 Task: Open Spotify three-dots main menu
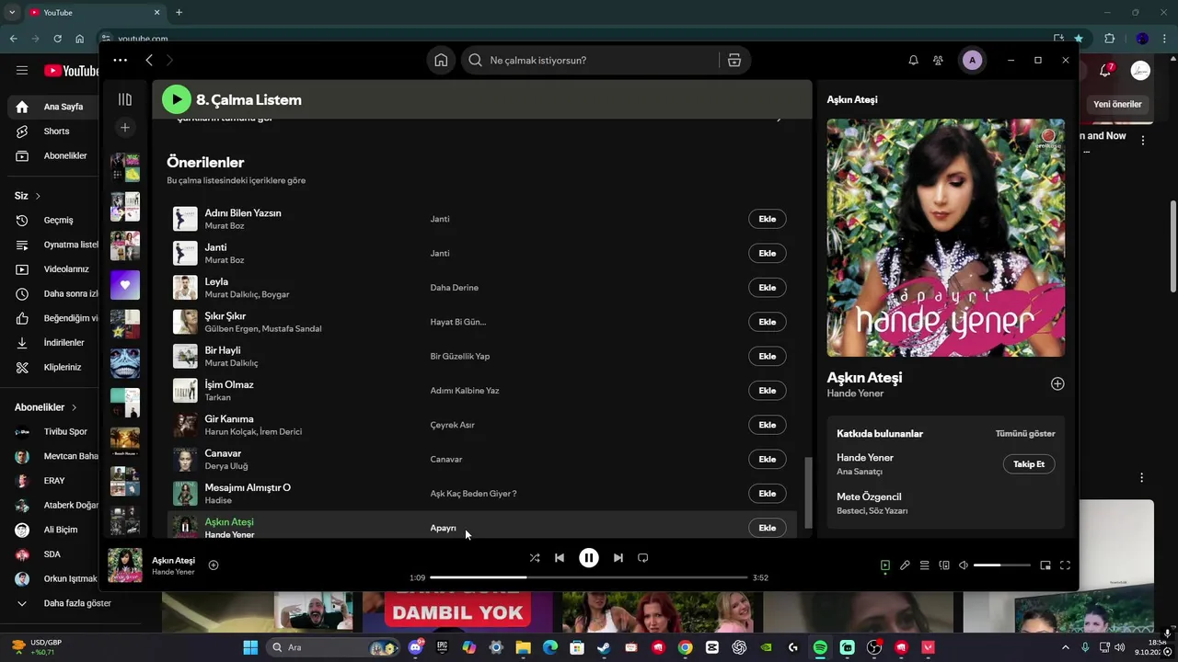[121, 60]
